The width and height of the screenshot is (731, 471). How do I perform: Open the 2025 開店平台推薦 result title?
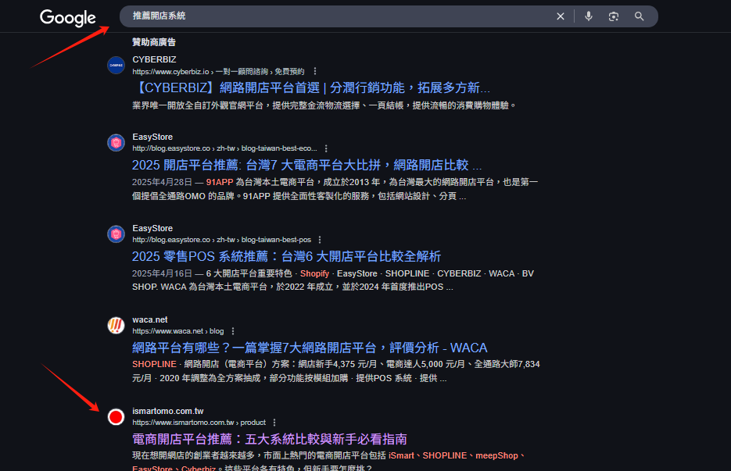click(306, 165)
